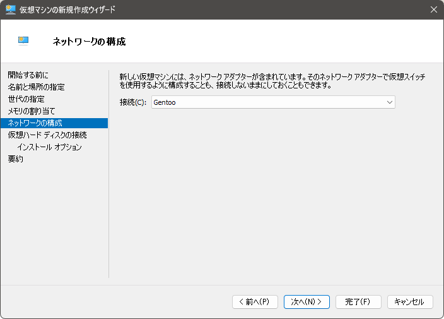
Task: Click the ネットワークの構成 page heading
Action: click(89, 42)
